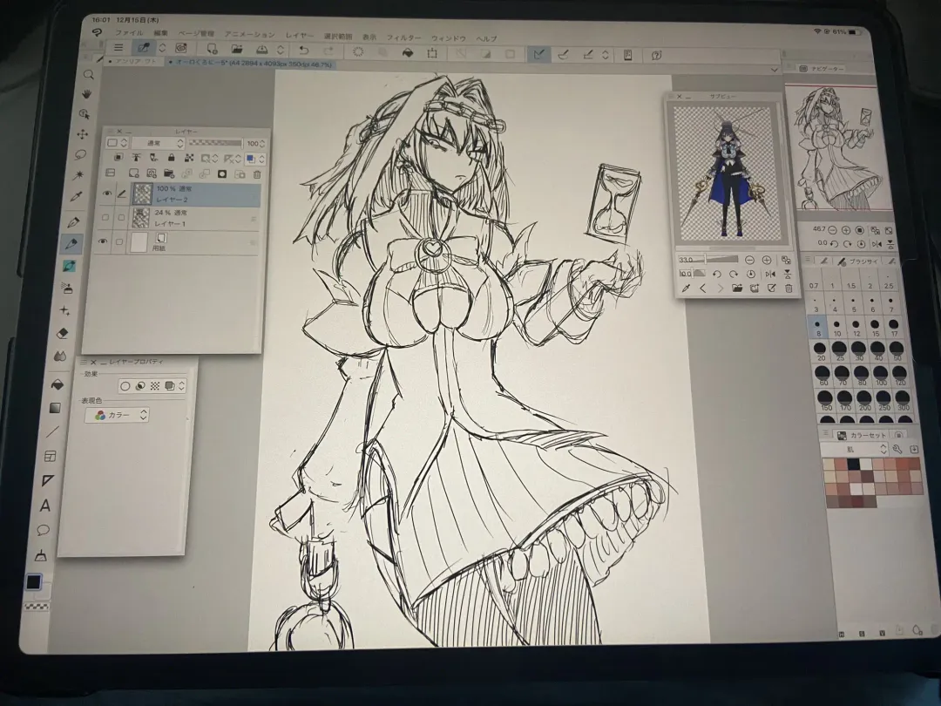Open the 通常 blending mode dropdown
The image size is (941, 706).
pyautogui.click(x=157, y=142)
